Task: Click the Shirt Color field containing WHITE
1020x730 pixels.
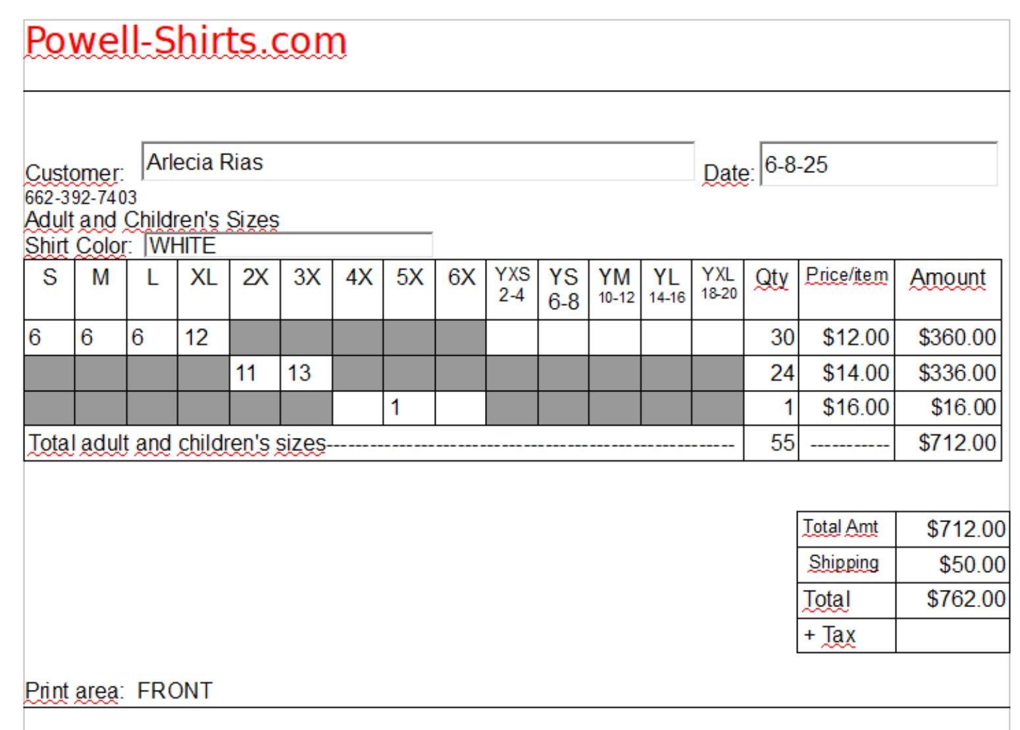Action: 288,245
